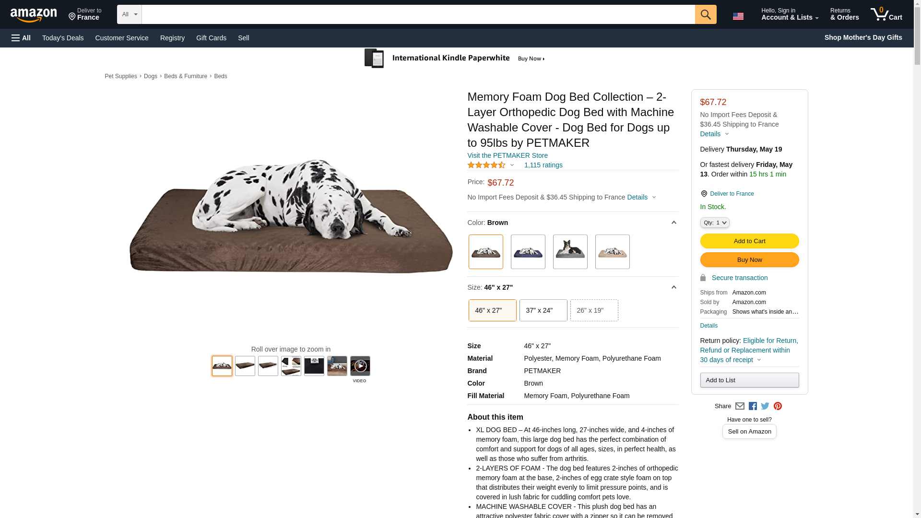Screen dimensions: 921x518
Task: Share the product via email icon
Action: [740, 406]
